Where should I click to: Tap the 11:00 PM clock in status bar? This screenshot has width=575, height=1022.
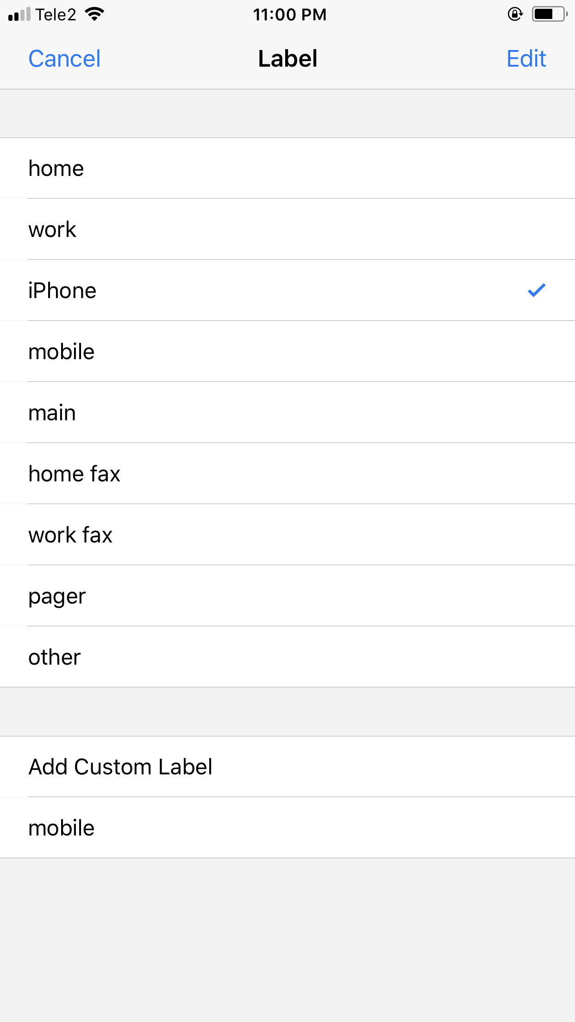click(x=289, y=15)
